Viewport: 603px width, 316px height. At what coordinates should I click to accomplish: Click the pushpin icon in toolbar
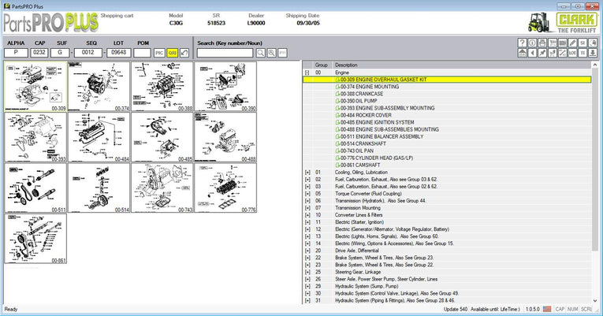[542, 53]
